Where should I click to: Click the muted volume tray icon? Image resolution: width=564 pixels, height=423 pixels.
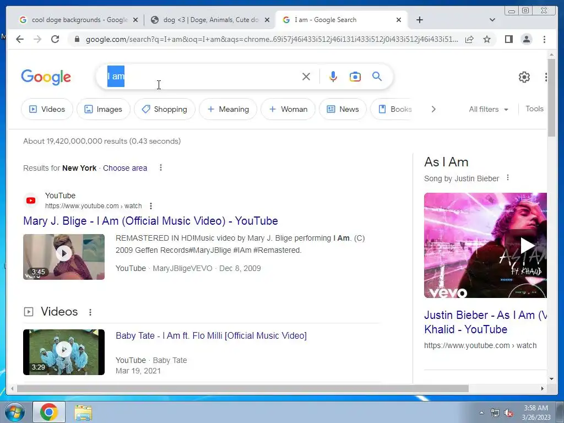point(508,413)
